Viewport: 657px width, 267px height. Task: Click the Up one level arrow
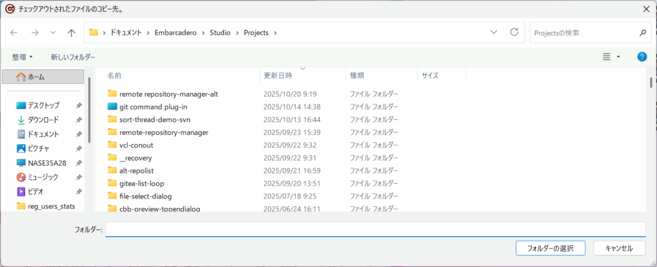pyautogui.click(x=71, y=33)
